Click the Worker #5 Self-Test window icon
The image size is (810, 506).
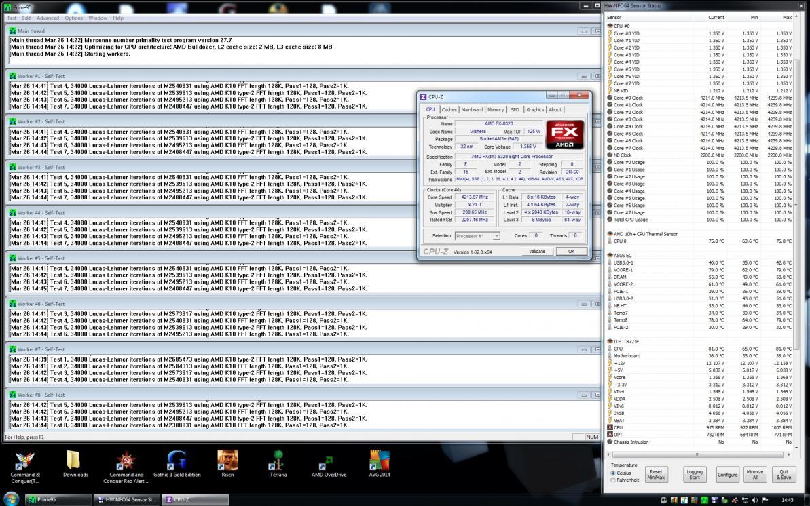(x=12, y=258)
